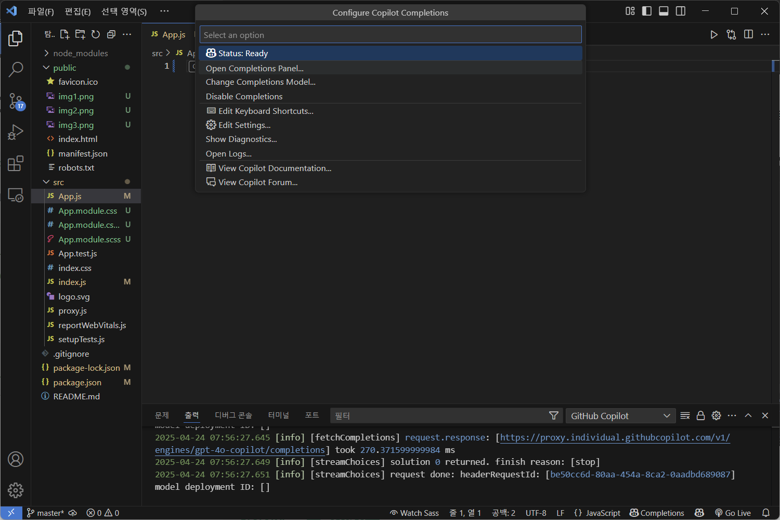Switch to the 디버그 콘솔 tab
This screenshot has width=780, height=520.
pos(233,415)
